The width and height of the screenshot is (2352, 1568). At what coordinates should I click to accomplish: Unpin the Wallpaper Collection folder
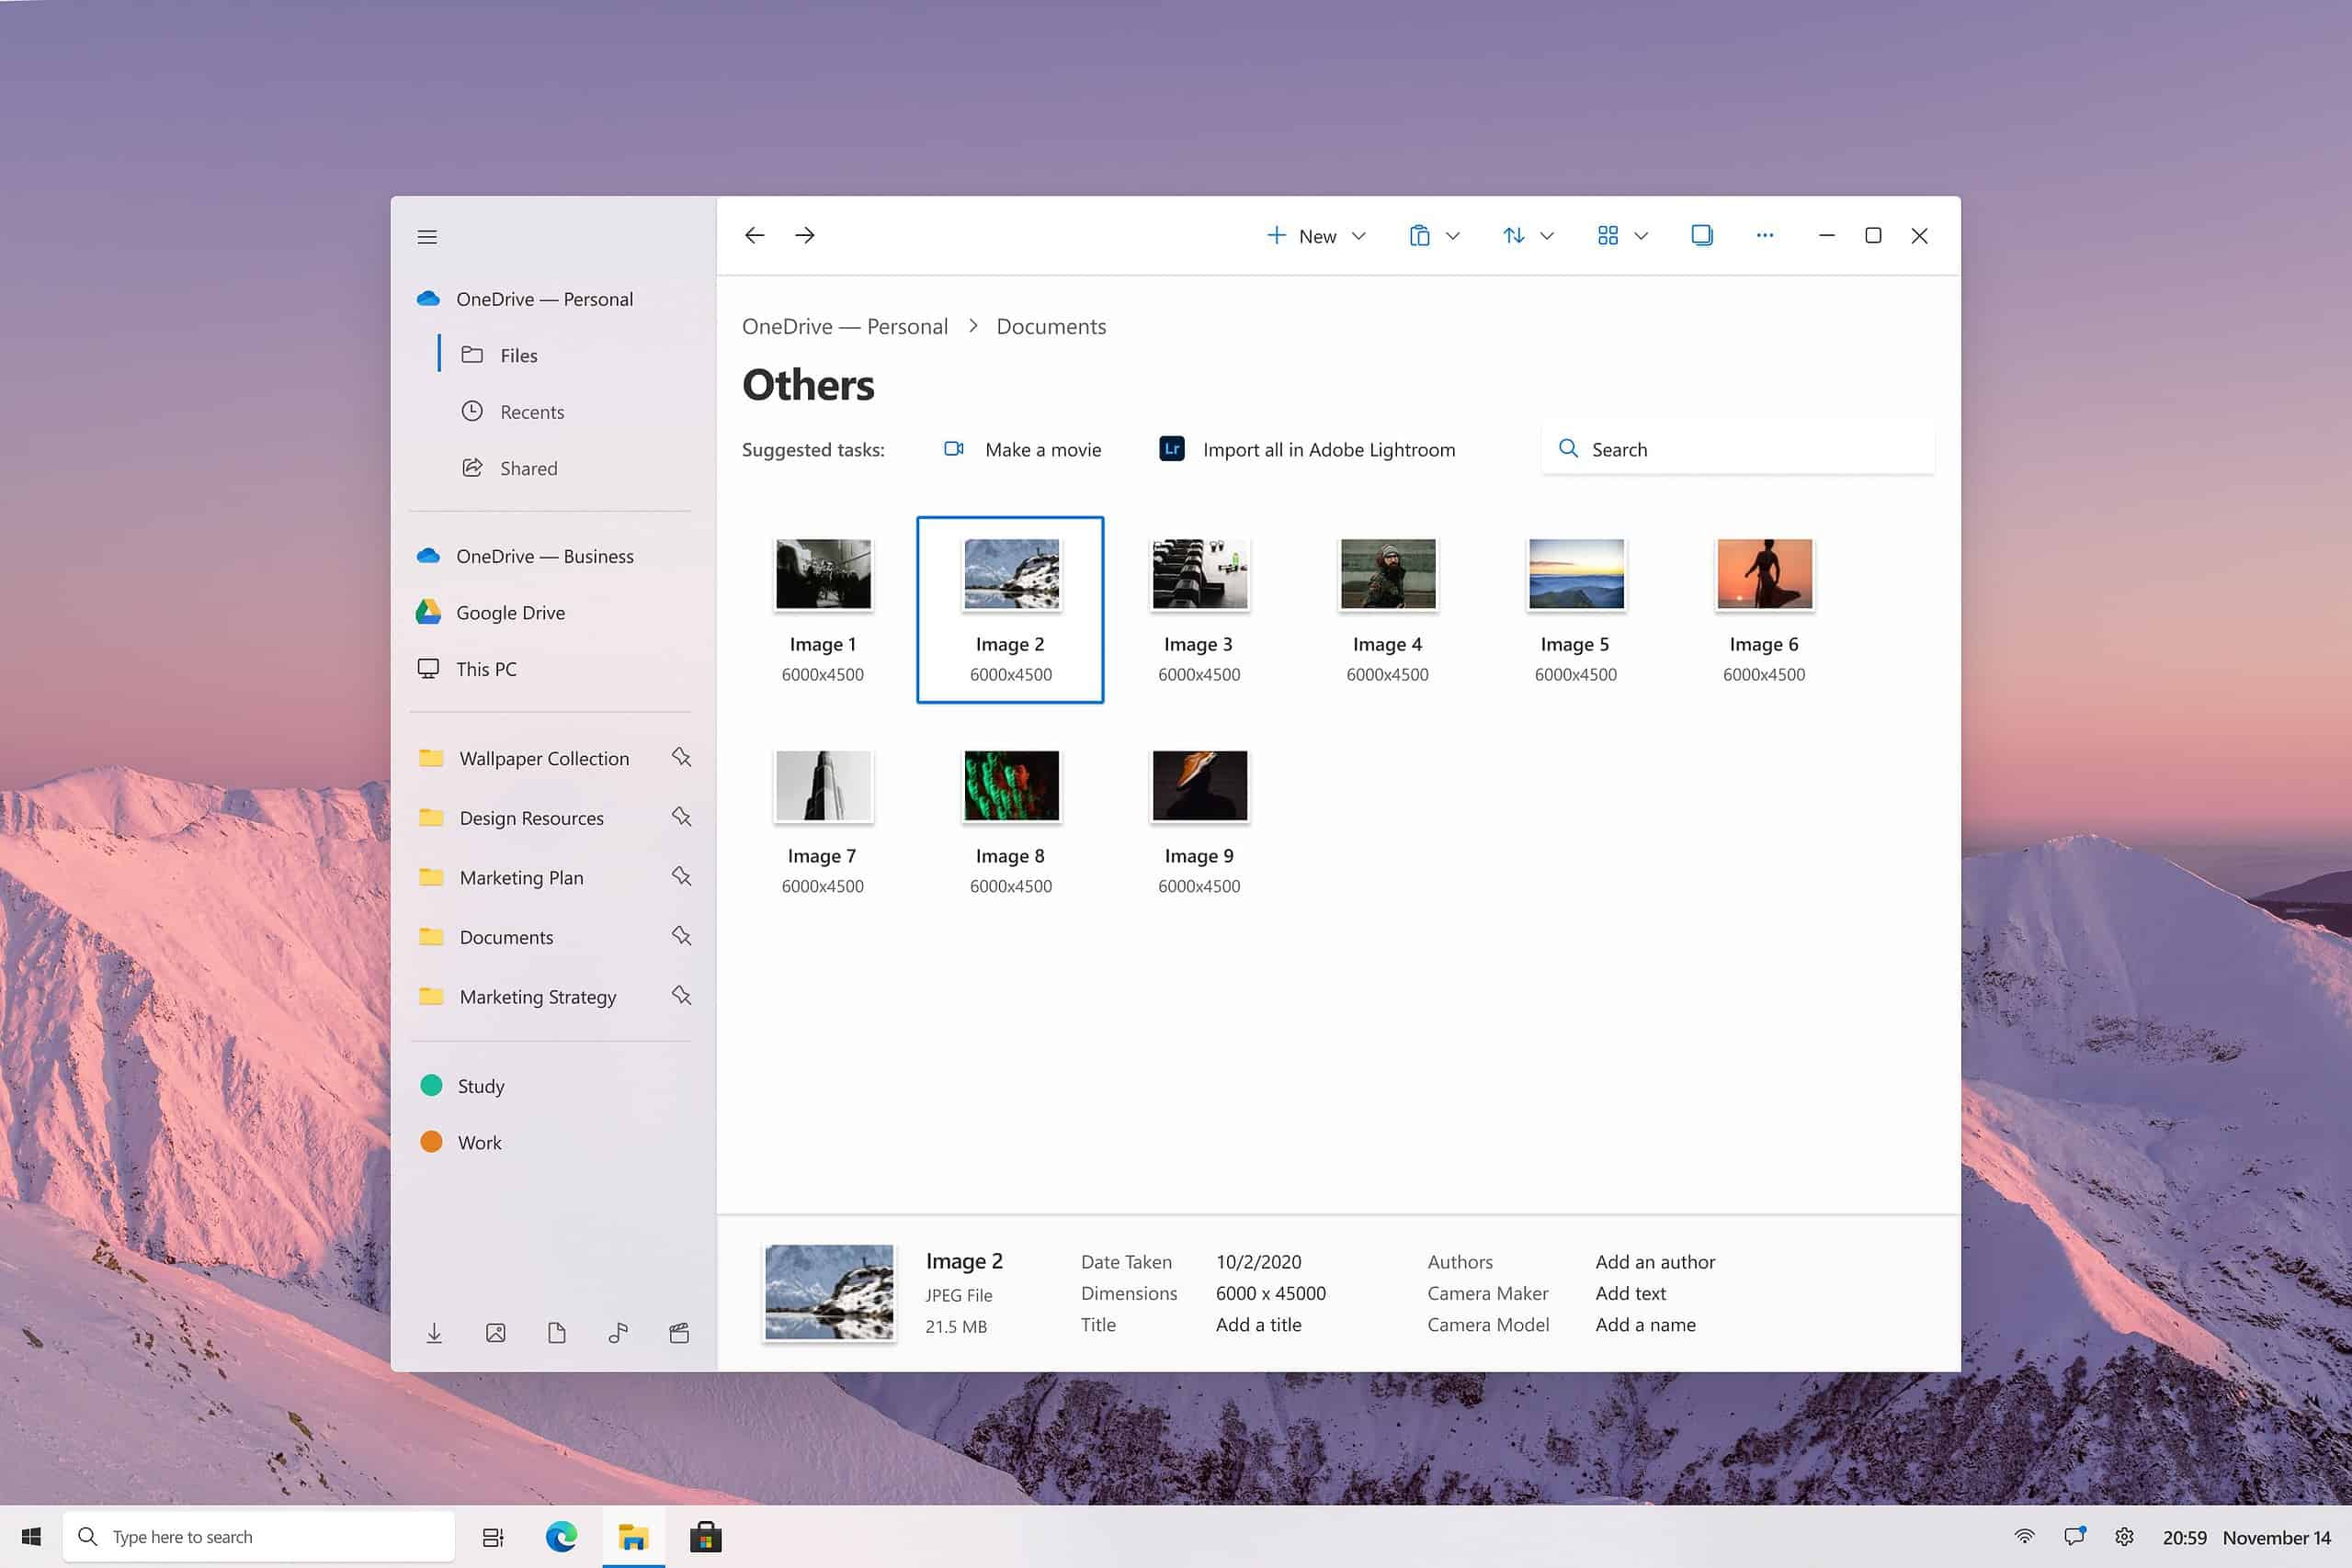(681, 757)
